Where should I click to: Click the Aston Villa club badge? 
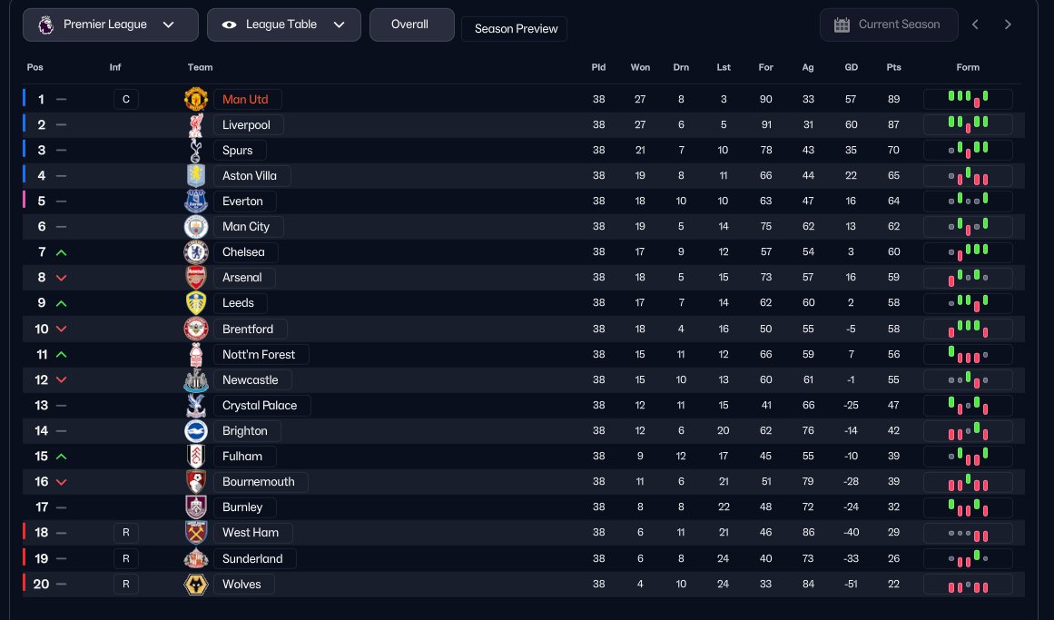click(196, 175)
